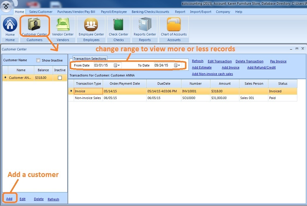Viewport: 307px width, 206px height.
Task: Open the Employee Center icon
Action: coord(91,25)
